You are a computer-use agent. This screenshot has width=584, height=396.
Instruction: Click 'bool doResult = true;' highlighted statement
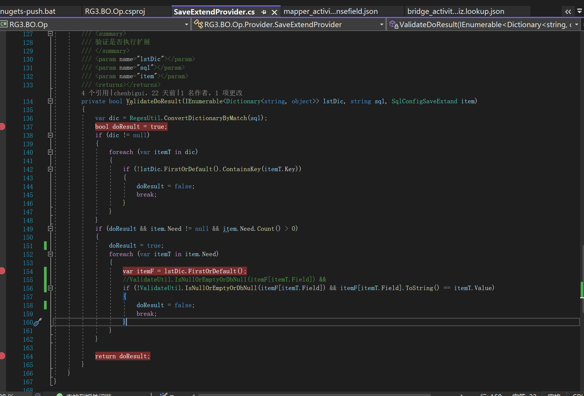(x=131, y=127)
